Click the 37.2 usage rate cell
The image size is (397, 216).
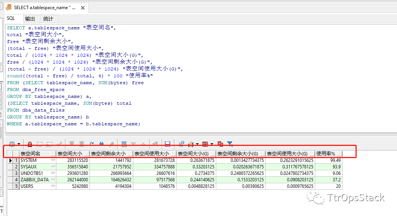(x=328, y=179)
